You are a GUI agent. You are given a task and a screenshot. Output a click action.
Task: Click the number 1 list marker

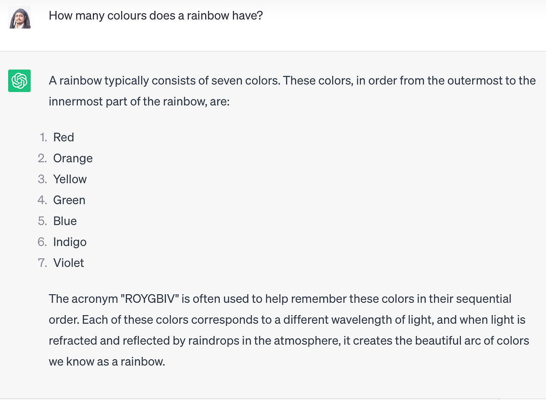click(43, 137)
